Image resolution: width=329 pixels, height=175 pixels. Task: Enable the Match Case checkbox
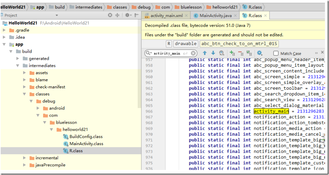coord(276,53)
